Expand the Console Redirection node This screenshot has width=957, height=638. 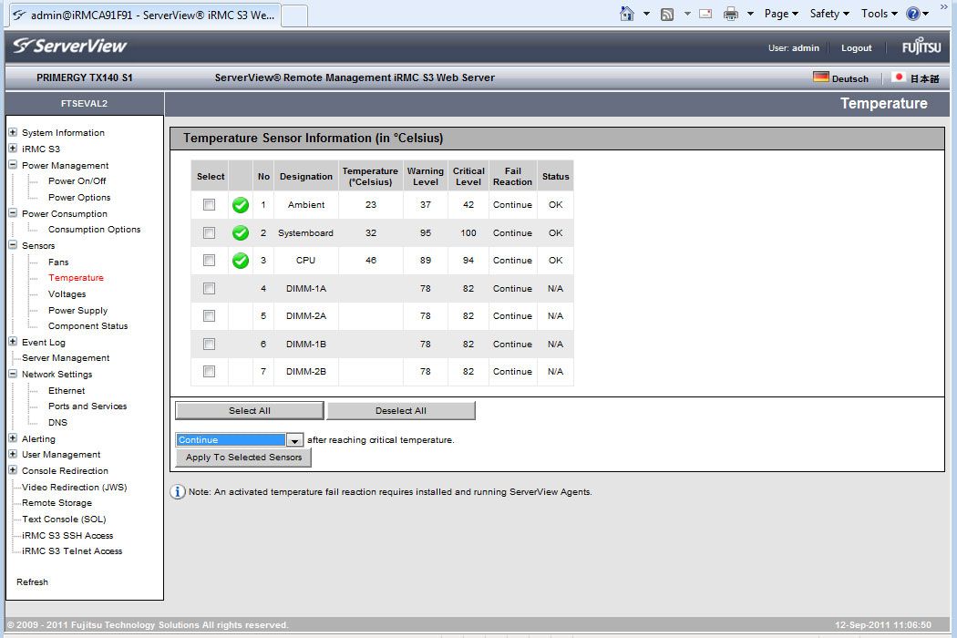click(12, 470)
